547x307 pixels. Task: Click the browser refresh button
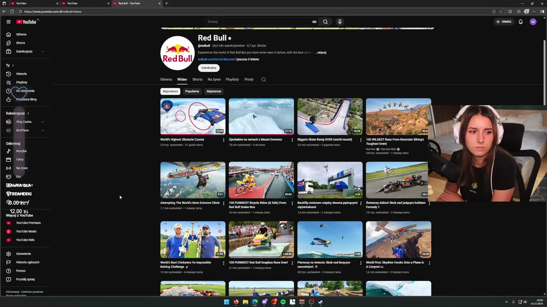(12, 12)
